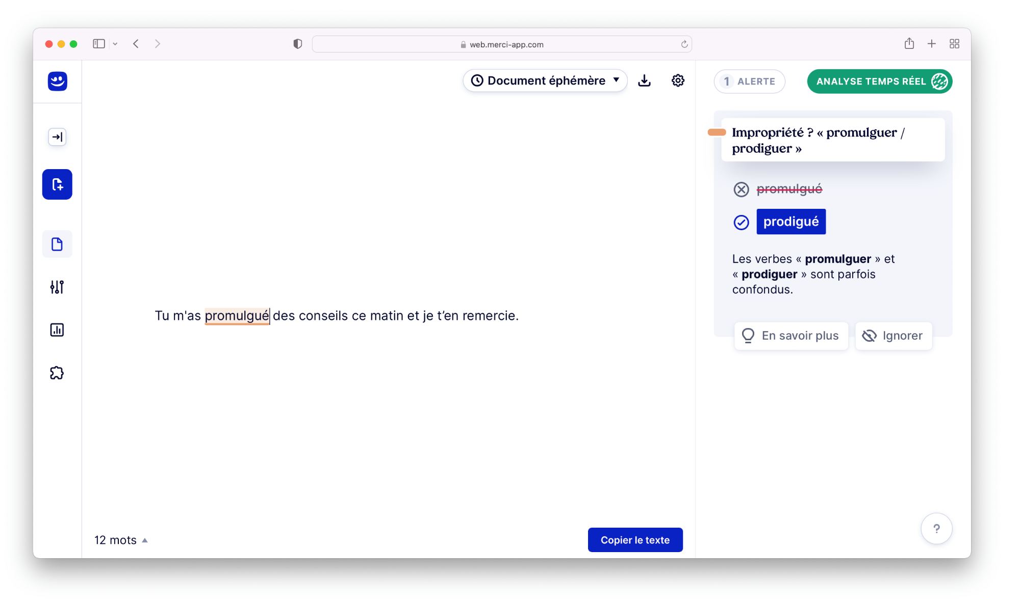Image resolution: width=1020 pixels, height=601 pixels.
Task: Open the preferences sliders icon in sidebar
Action: tap(57, 287)
